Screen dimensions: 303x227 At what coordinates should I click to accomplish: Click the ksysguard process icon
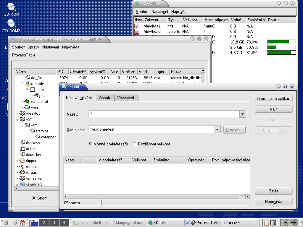pos(22,184)
